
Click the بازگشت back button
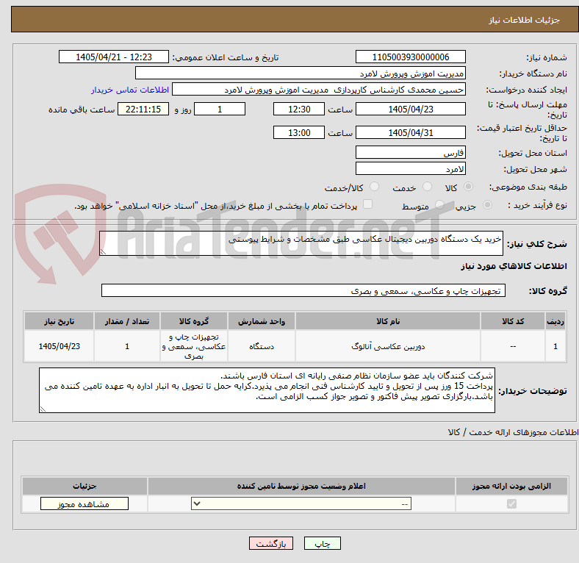click(x=271, y=544)
